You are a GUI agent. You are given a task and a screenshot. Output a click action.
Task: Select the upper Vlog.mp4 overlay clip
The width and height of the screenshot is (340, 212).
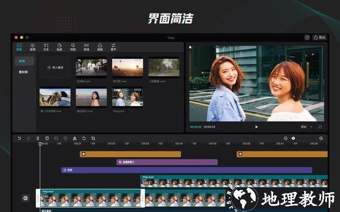(233, 181)
